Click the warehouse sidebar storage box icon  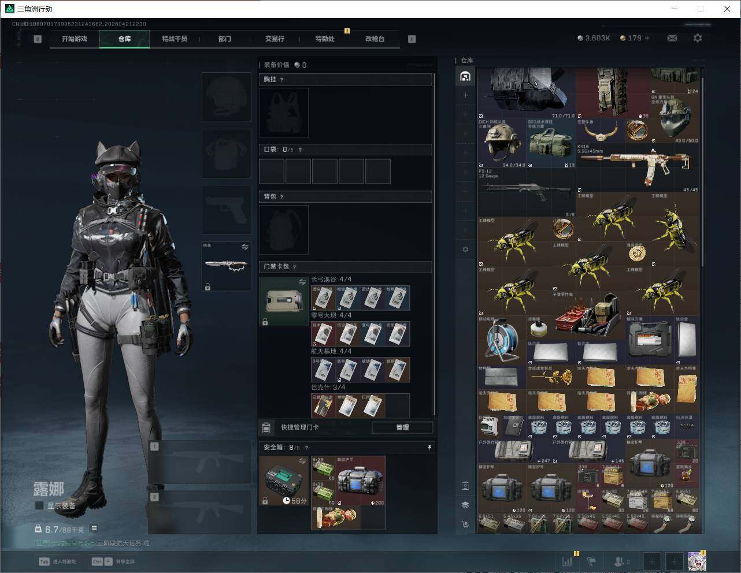click(x=465, y=486)
